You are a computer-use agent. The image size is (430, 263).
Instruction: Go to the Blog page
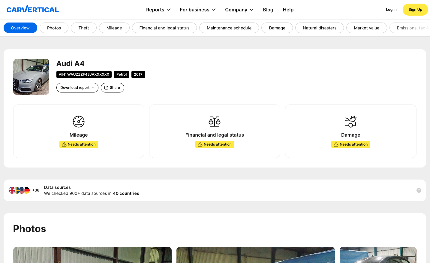click(x=268, y=10)
